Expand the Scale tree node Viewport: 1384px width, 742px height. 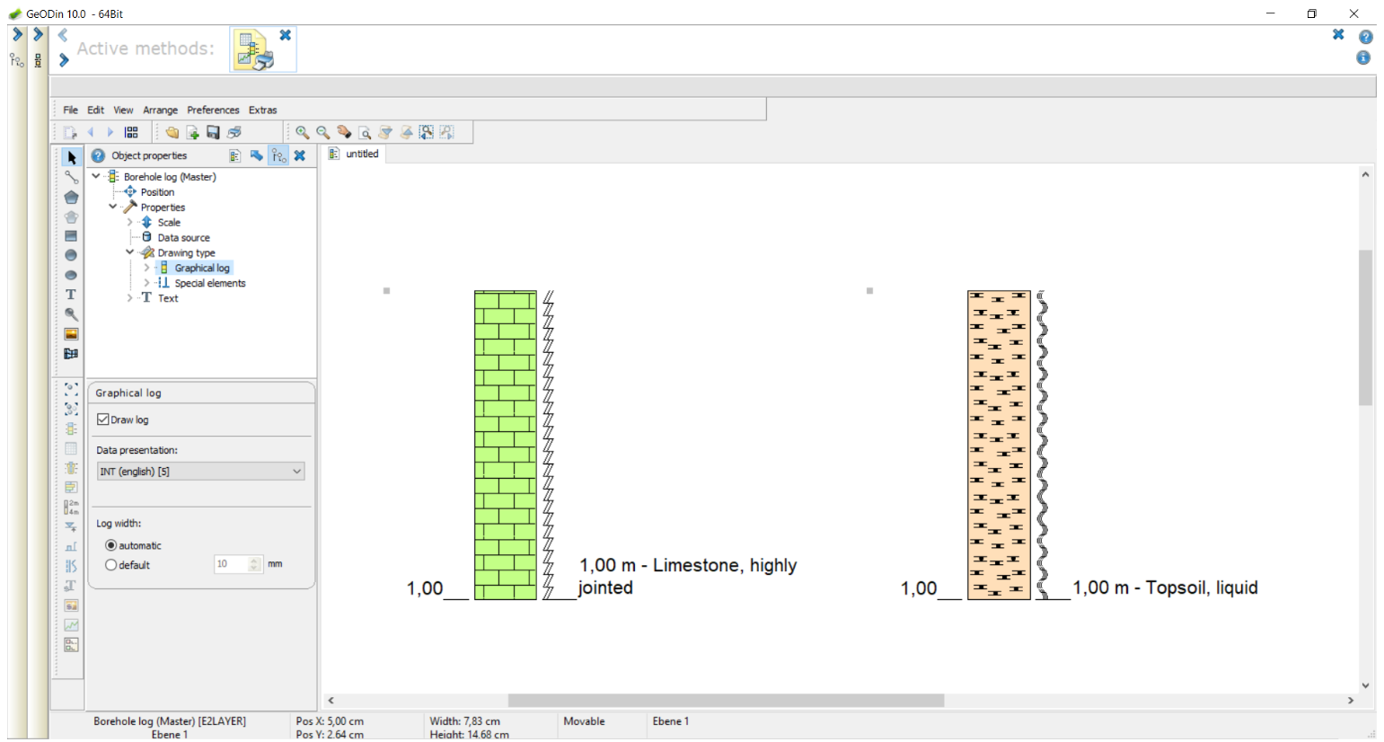(130, 222)
